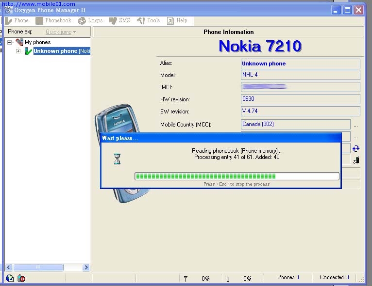372x286 pixels.
Task: Open the Help menu
Action: coord(177,20)
